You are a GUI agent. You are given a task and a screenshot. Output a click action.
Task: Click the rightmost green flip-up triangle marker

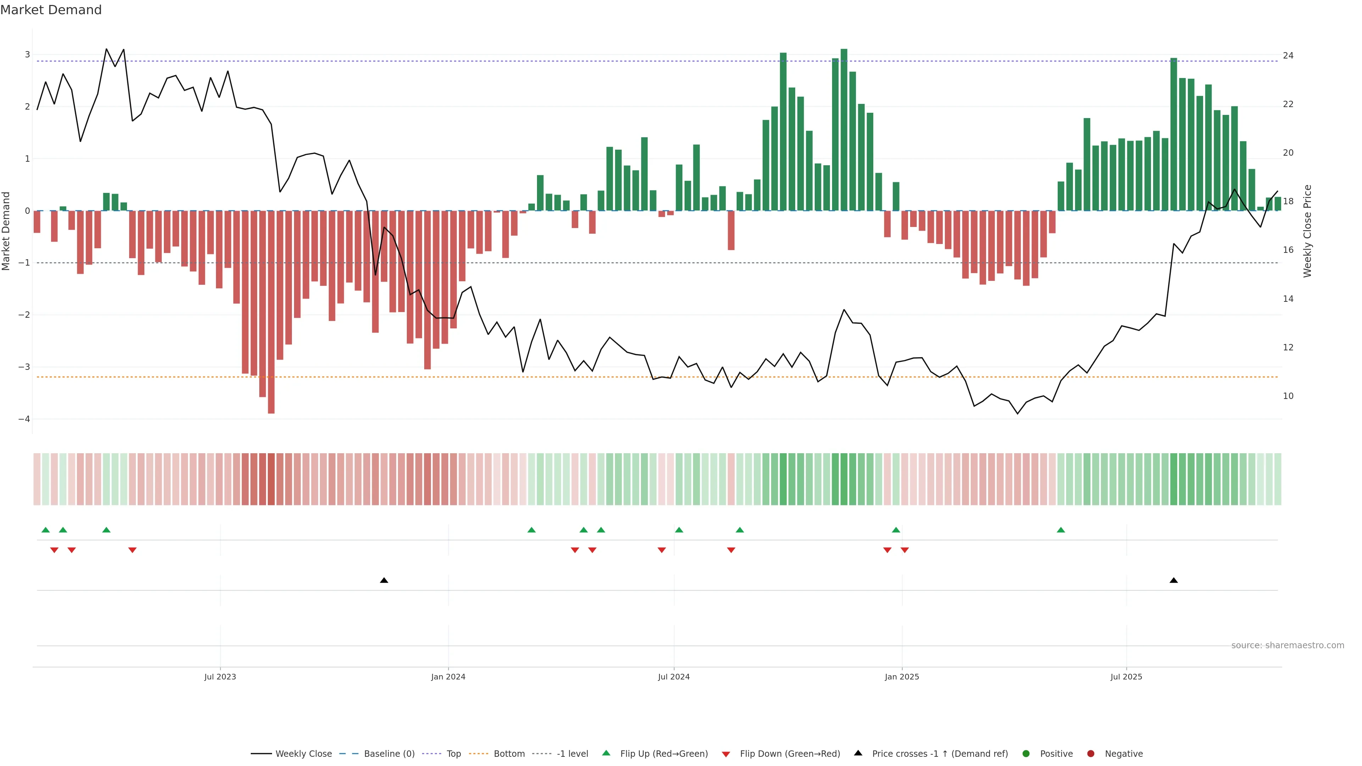[x=1061, y=530]
